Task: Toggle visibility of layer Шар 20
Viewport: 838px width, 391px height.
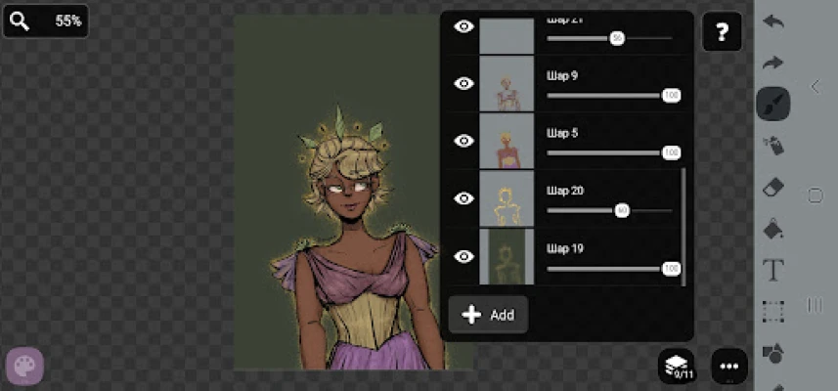Action: point(463,198)
